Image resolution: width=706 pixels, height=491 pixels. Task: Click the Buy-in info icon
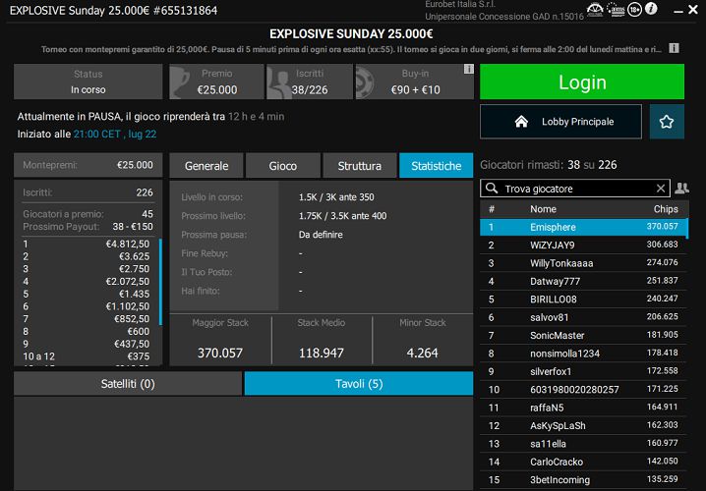pyautogui.click(x=468, y=69)
